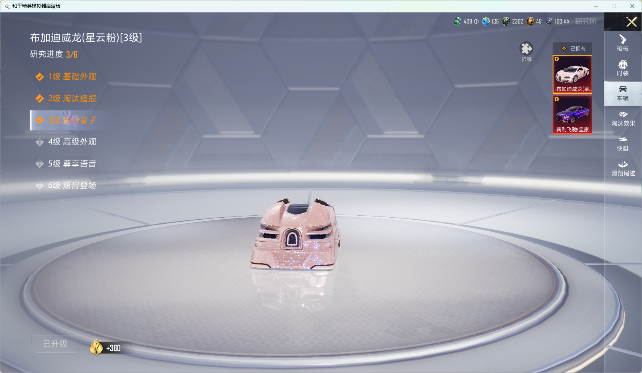The height and width of the screenshot is (373, 642).
Task: Click the title 布加迪威龙(星云粉)[3级]
Action: pyautogui.click(x=86, y=38)
